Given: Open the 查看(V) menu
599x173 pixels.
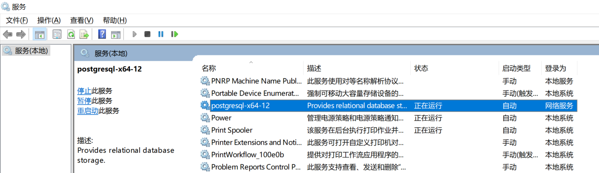Looking at the screenshot, I should click(82, 20).
